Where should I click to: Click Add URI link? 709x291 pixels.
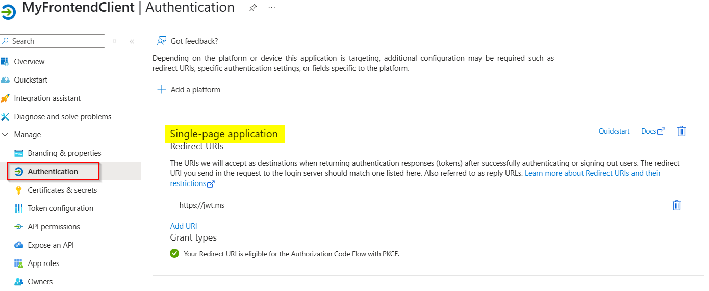(184, 226)
